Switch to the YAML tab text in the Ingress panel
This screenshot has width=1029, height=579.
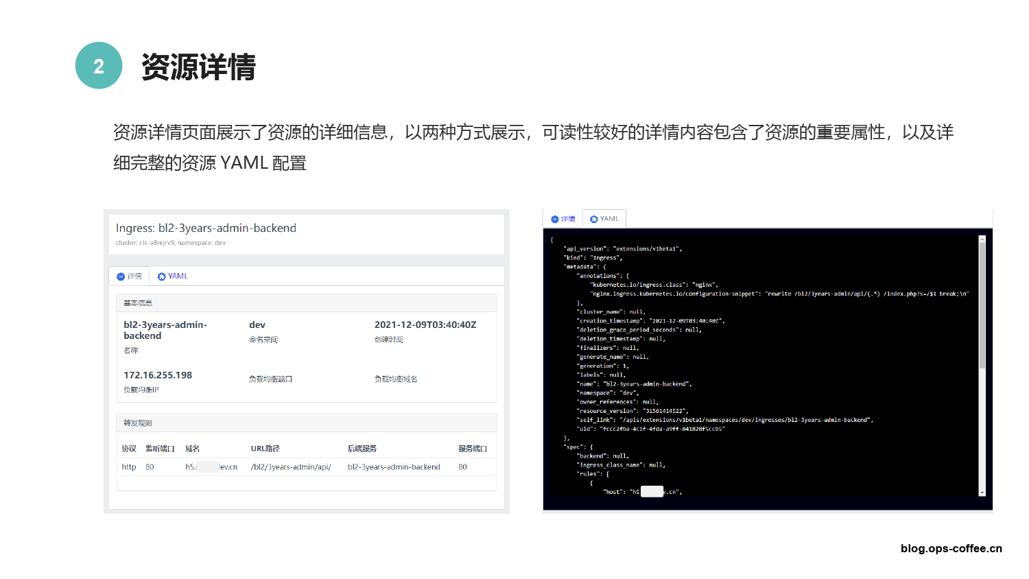(178, 276)
